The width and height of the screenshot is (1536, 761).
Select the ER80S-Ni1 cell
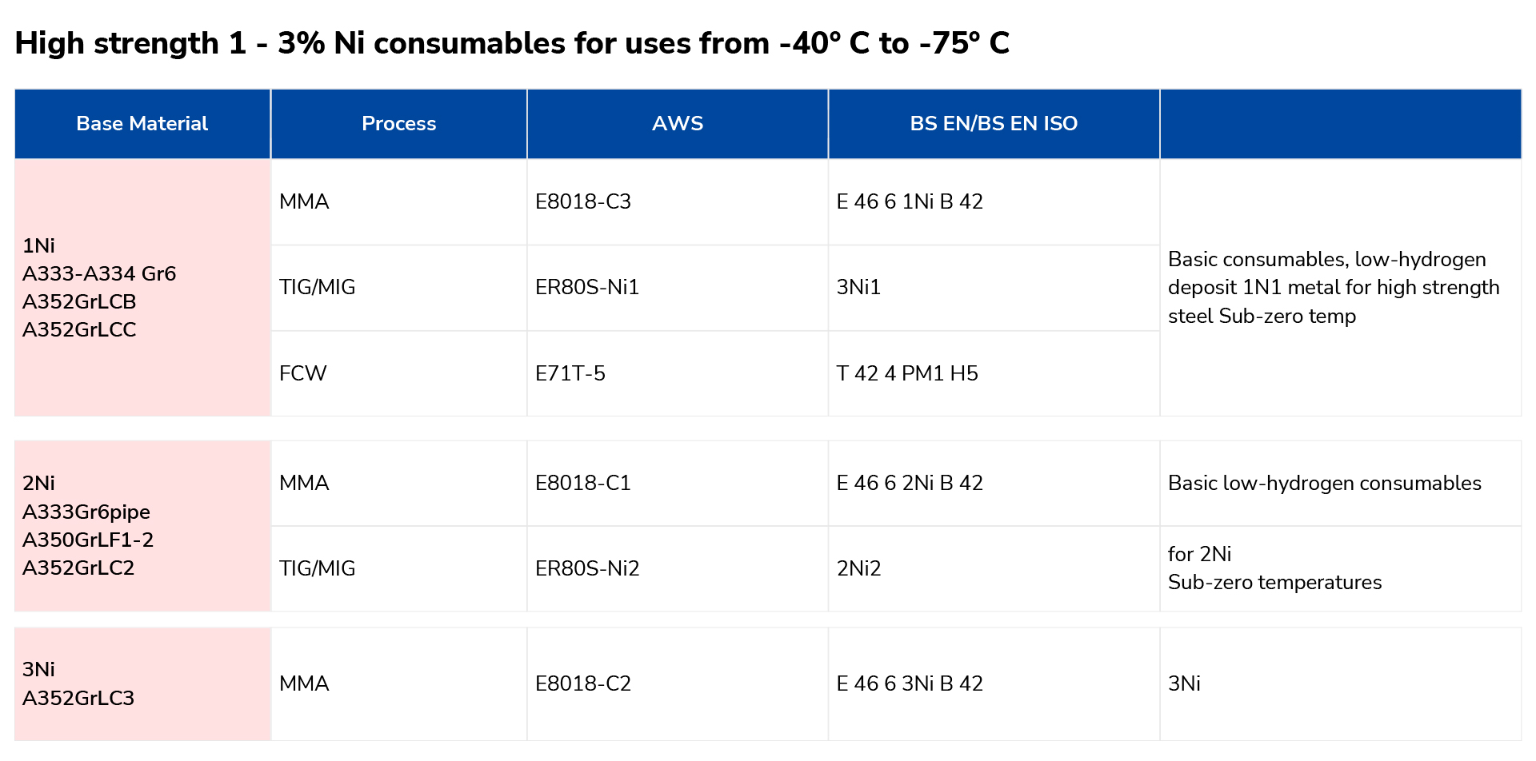[678, 288]
